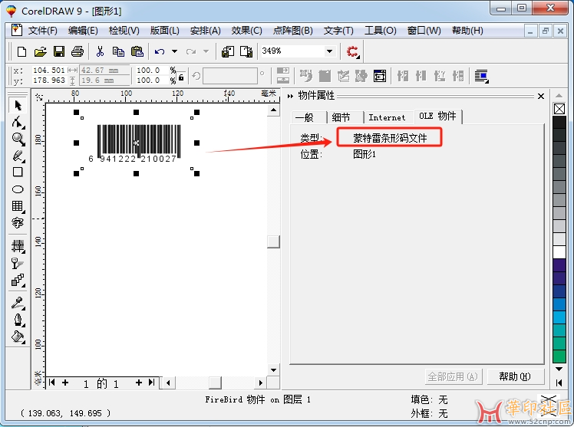The image size is (574, 427).
Task: Open the zoom level dropdown
Action: tap(330, 51)
